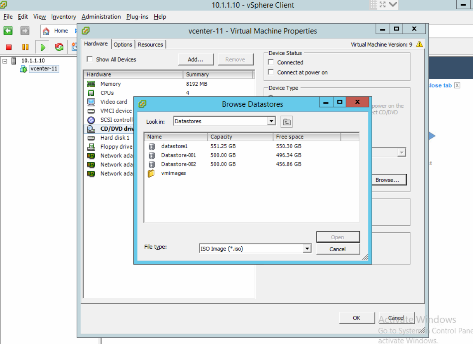
Task: Click the up-one-level folder icon
Action: pyautogui.click(x=286, y=122)
